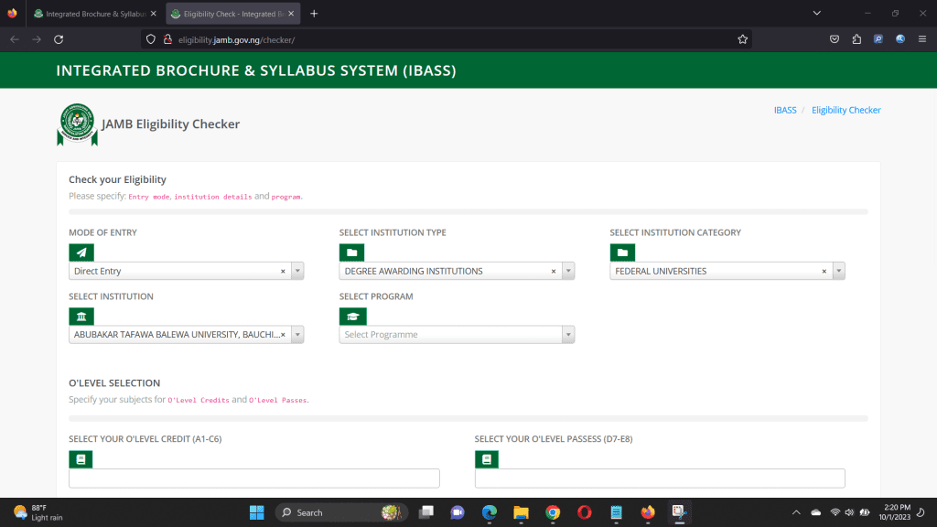Click the INTEGRATED BROCHURE & SYLLABUS SYSTEM header title
The width and height of the screenshot is (937, 527).
[x=256, y=70]
